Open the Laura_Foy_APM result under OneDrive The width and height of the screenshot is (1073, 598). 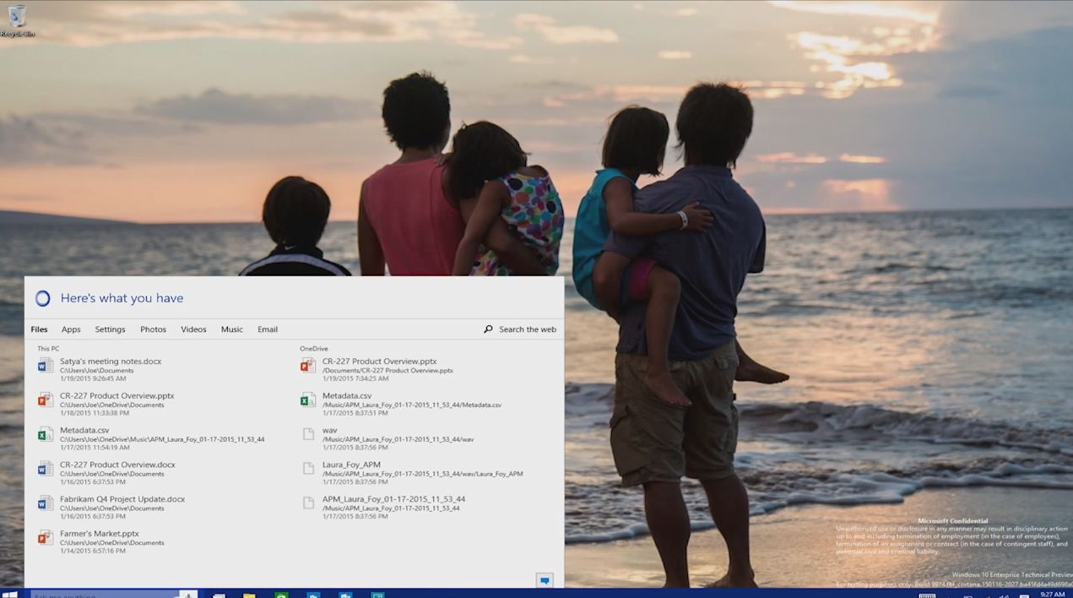350,464
